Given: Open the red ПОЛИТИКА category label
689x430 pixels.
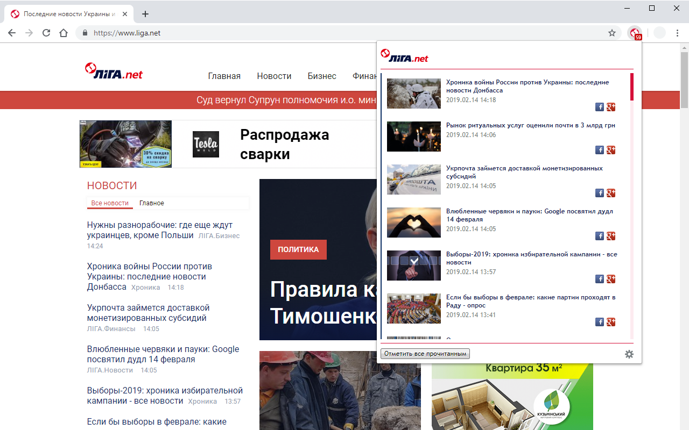Looking at the screenshot, I should tap(298, 249).
